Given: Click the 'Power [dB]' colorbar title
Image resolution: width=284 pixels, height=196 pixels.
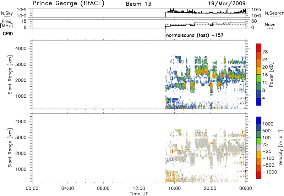Looking at the screenshot, I should [271, 75].
